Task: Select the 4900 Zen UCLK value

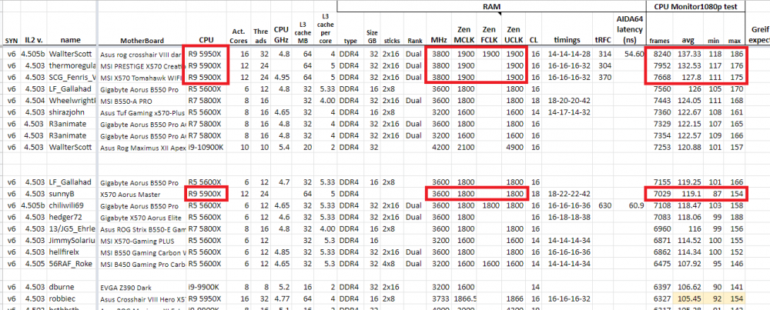Action: click(x=515, y=147)
